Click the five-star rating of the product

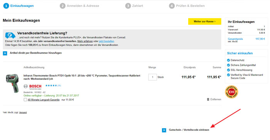[51, 85]
